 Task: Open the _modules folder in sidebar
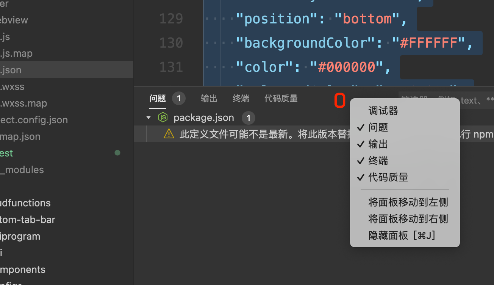pos(22,170)
